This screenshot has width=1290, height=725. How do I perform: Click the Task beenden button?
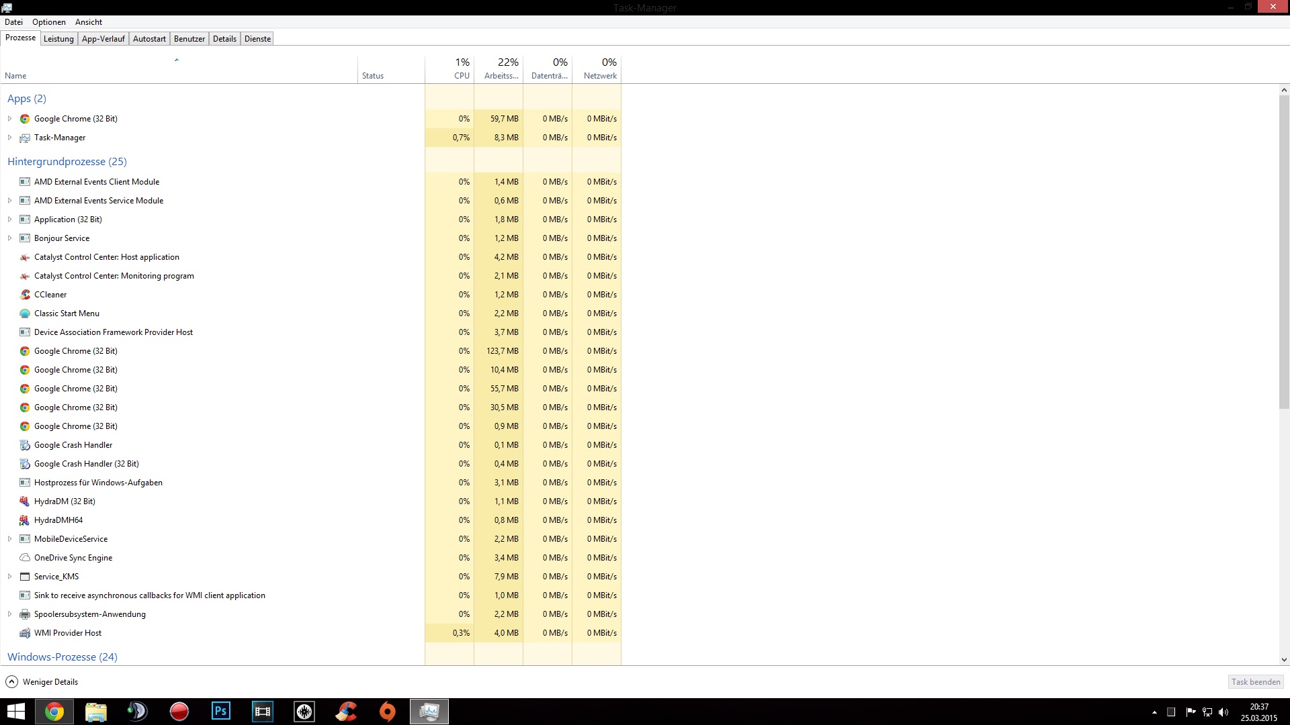1255,682
